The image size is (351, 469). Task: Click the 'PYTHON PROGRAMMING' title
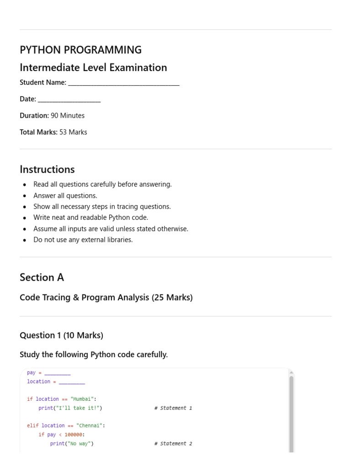[x=80, y=49]
